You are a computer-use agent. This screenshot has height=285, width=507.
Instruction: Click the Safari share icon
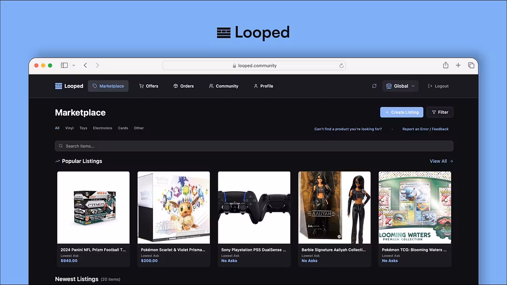pos(445,65)
